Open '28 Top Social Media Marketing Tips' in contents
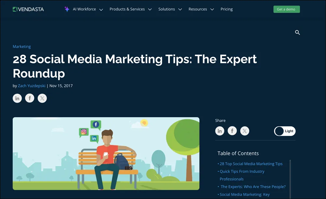This screenshot has height=199, width=326. click(x=251, y=164)
